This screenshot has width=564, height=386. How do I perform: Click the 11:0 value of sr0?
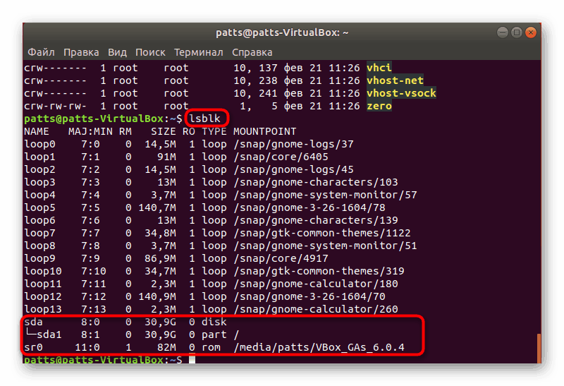click(x=87, y=347)
